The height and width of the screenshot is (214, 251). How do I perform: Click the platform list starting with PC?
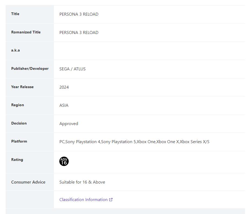pos(134,142)
